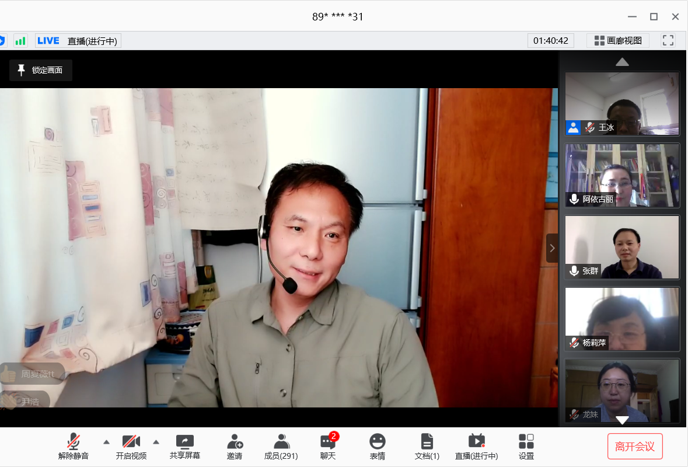This screenshot has height=467, width=688.
Task: Enter fullscreen mode icon
Action: 668,41
